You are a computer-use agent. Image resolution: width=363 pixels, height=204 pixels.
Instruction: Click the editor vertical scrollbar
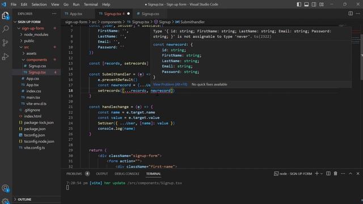[x=362, y=57]
